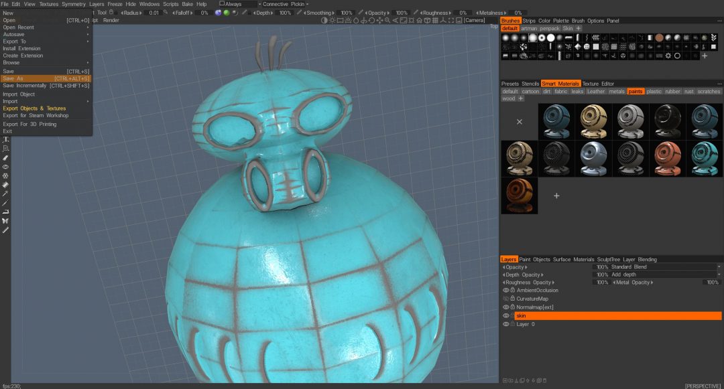Select the color picker eyedropper tool
The height and width of the screenshot is (389, 724).
(5, 193)
